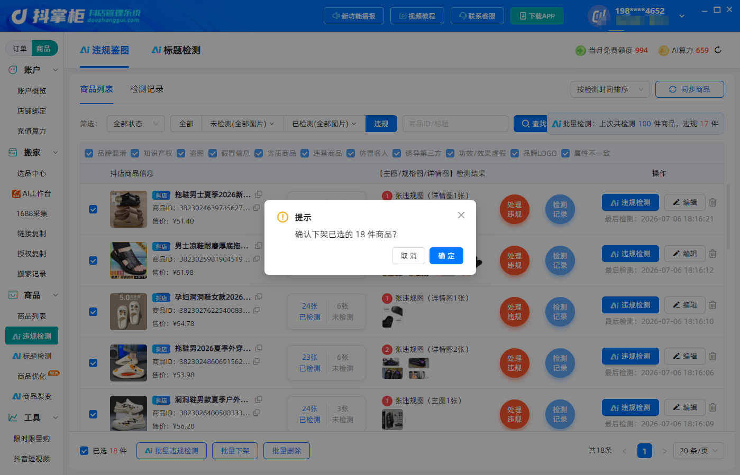The height and width of the screenshot is (475, 740).
Task: Go to the next page arrow in pagination
Action: [x=665, y=451]
